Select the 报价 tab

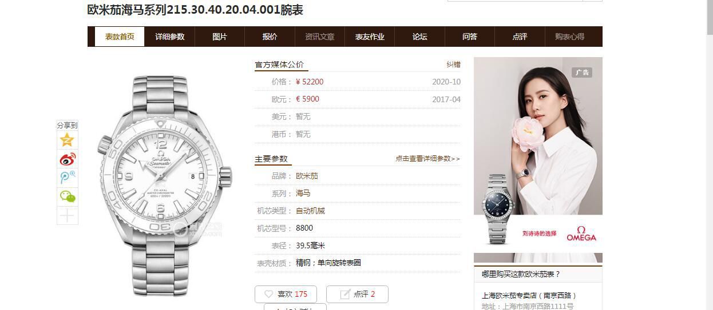pyautogui.click(x=270, y=37)
